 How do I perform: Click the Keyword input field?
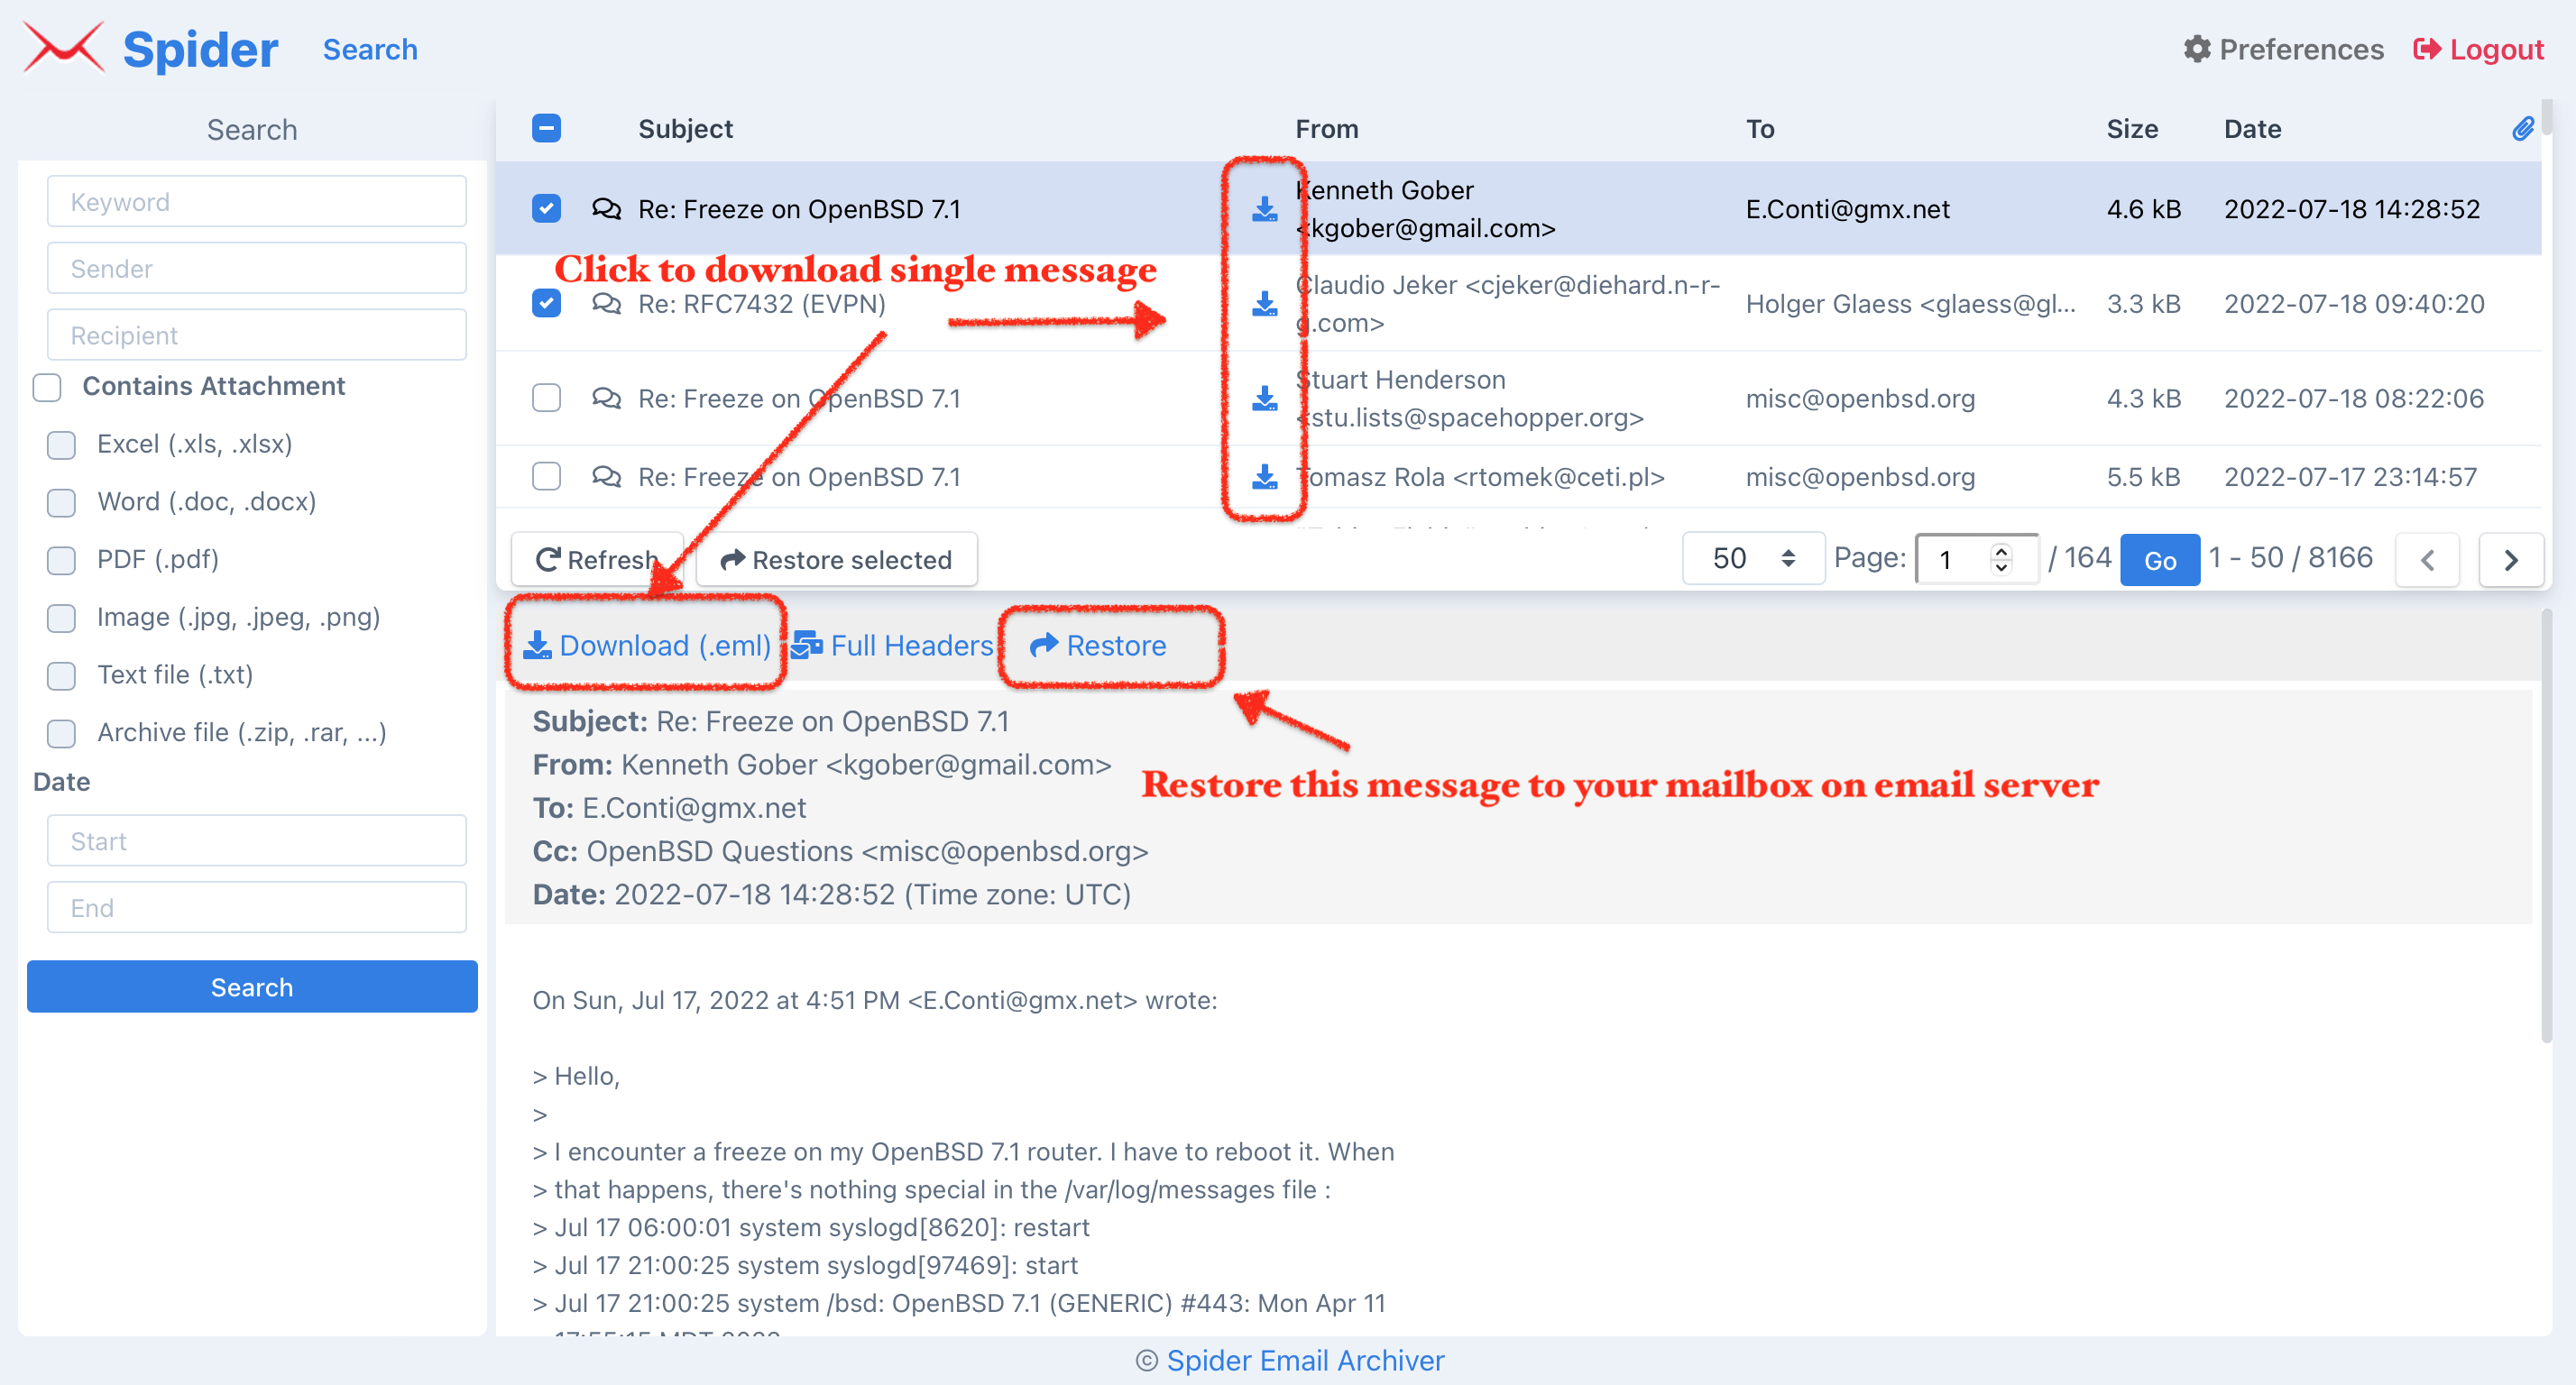(253, 201)
